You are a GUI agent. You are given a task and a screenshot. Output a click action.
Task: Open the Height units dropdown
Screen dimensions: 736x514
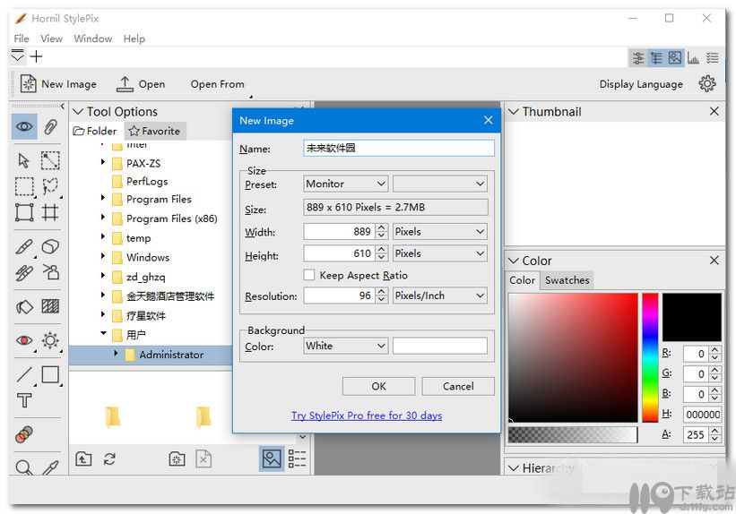(440, 253)
